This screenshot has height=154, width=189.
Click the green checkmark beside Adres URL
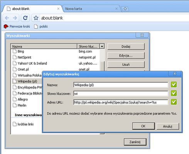174,102
